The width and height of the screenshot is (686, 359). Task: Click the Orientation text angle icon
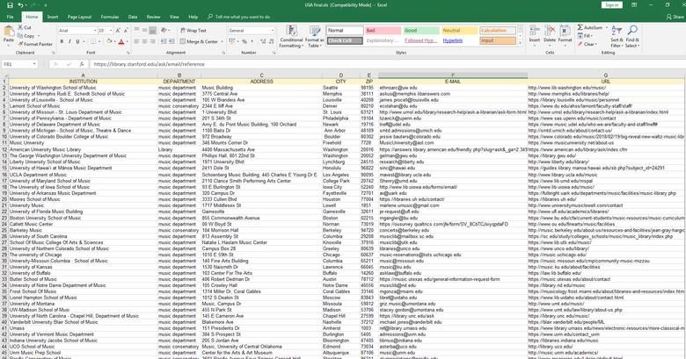(164, 31)
